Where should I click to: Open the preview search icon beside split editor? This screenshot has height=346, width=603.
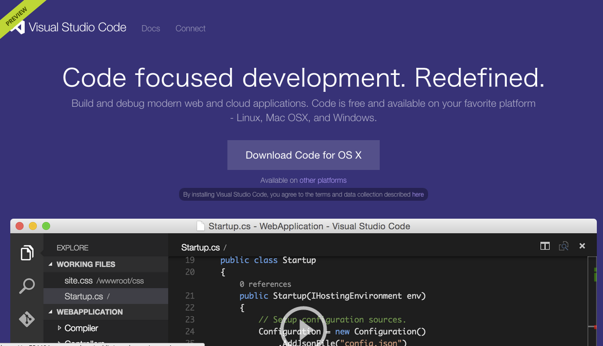pos(564,246)
